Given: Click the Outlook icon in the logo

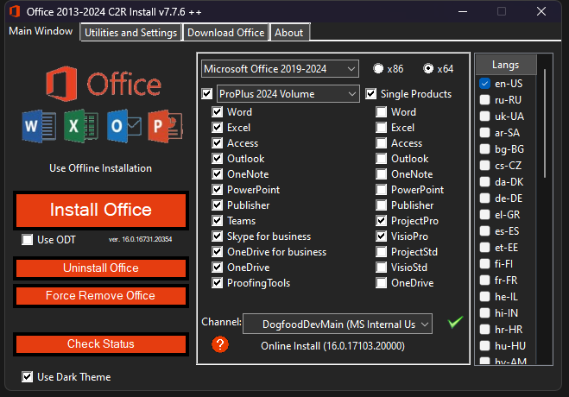Looking at the screenshot, I should [120, 126].
